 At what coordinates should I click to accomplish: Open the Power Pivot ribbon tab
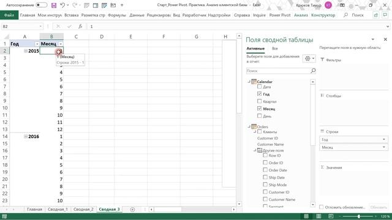280,15
